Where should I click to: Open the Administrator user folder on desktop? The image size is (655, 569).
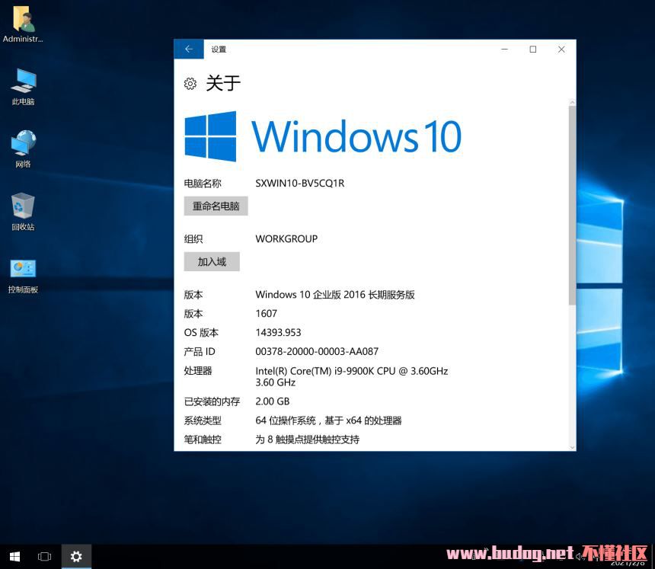click(23, 21)
